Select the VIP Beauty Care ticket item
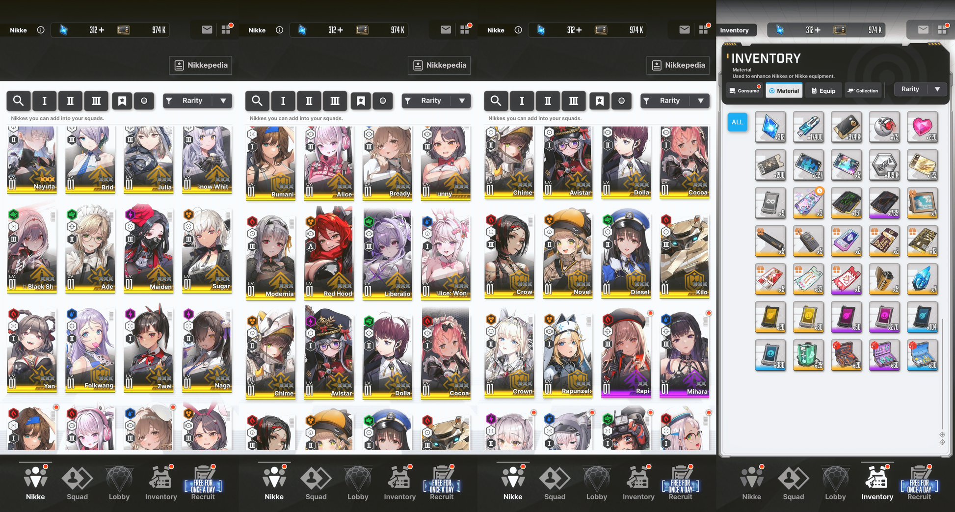Image resolution: width=955 pixels, height=512 pixels. coord(884,241)
